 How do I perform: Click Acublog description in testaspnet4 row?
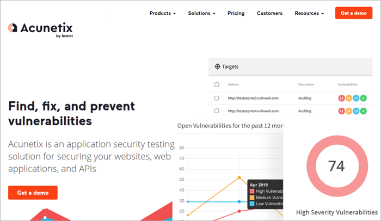305,111
